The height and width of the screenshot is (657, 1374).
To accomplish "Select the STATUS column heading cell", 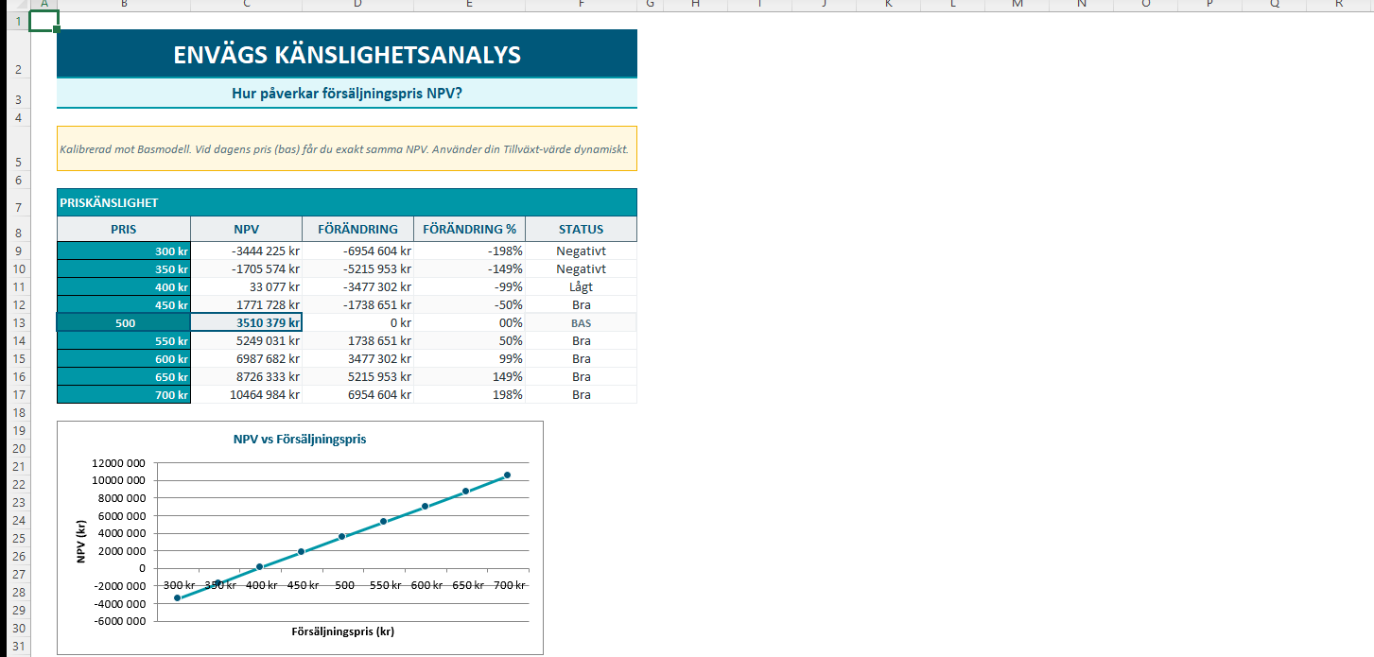I will [x=581, y=229].
